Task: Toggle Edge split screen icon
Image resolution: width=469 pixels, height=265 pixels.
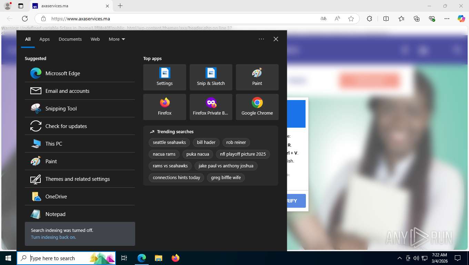Action: [x=386, y=19]
